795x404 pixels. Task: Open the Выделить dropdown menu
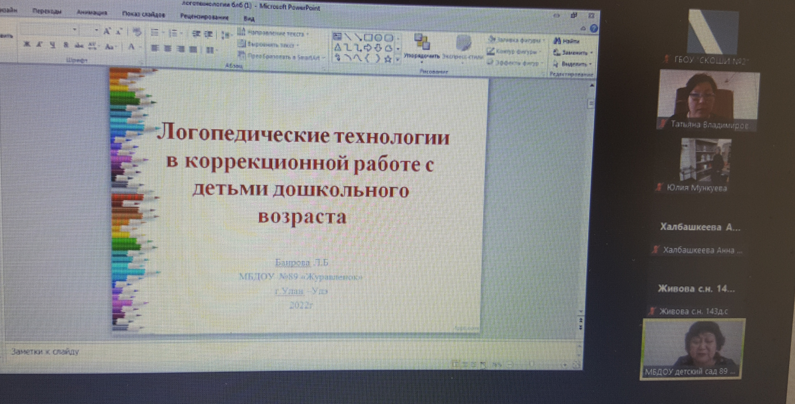573,64
